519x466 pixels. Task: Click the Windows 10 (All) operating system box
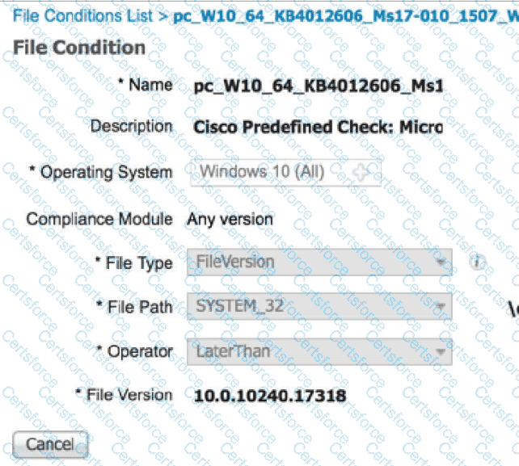(275, 172)
